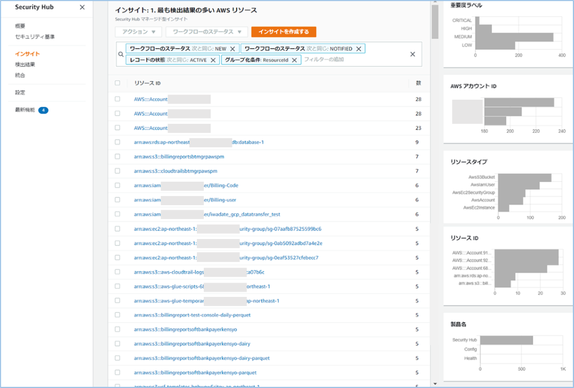Open 検出結果 in the sidebar

(x=25, y=65)
